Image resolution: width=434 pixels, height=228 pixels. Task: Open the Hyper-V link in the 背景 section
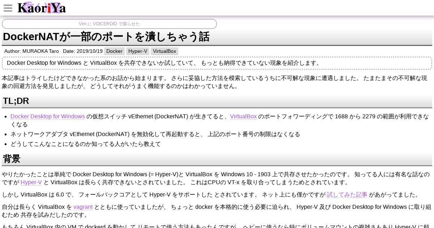pos(31,182)
